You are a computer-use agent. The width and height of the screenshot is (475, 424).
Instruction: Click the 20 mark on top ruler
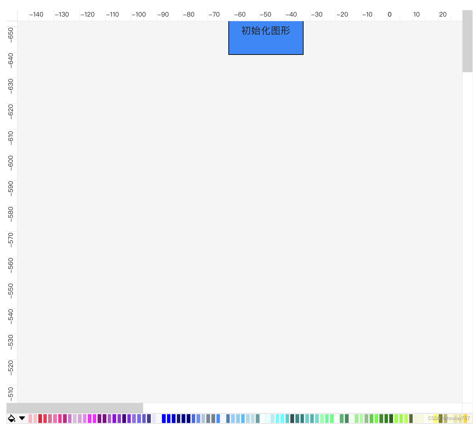[443, 15]
